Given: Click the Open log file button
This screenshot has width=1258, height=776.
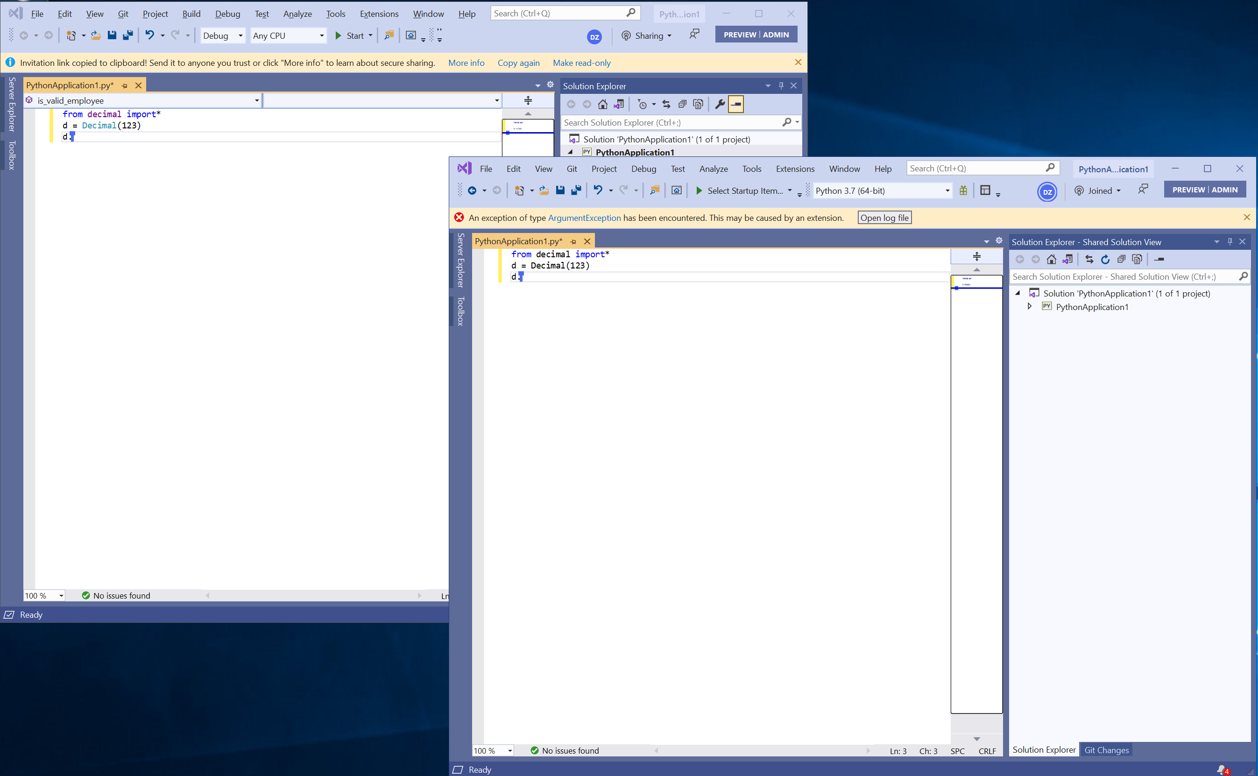Looking at the screenshot, I should [x=884, y=218].
